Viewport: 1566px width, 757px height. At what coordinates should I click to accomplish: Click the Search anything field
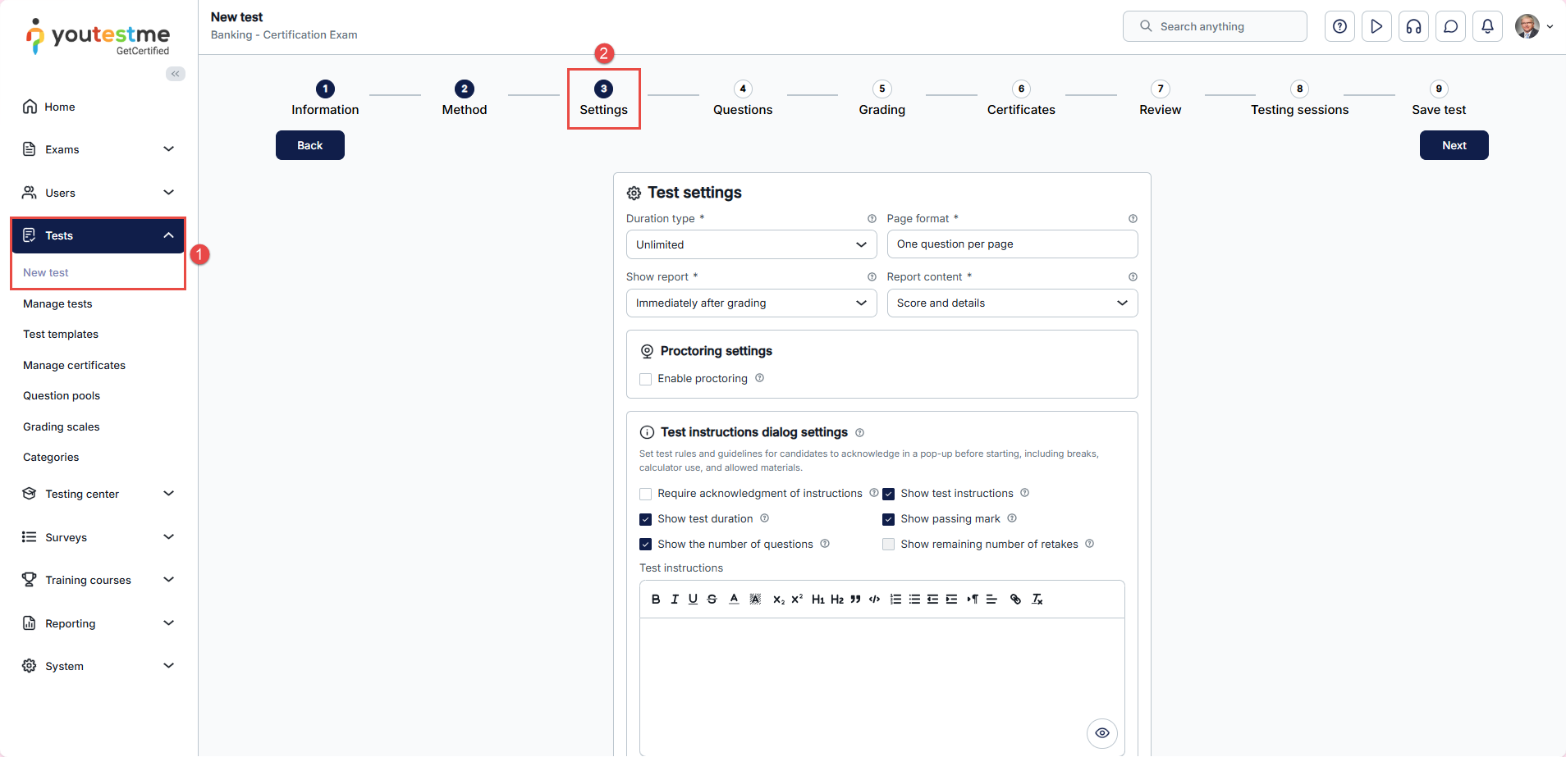pyautogui.click(x=1215, y=26)
